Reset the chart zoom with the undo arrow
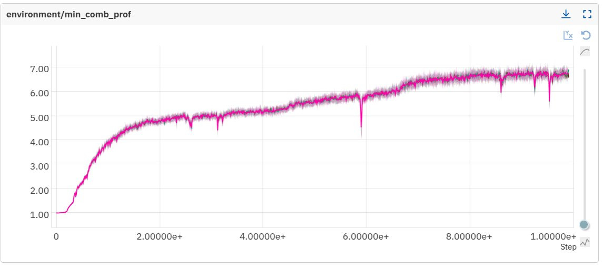Image resolution: width=602 pixels, height=268 pixels. click(586, 35)
